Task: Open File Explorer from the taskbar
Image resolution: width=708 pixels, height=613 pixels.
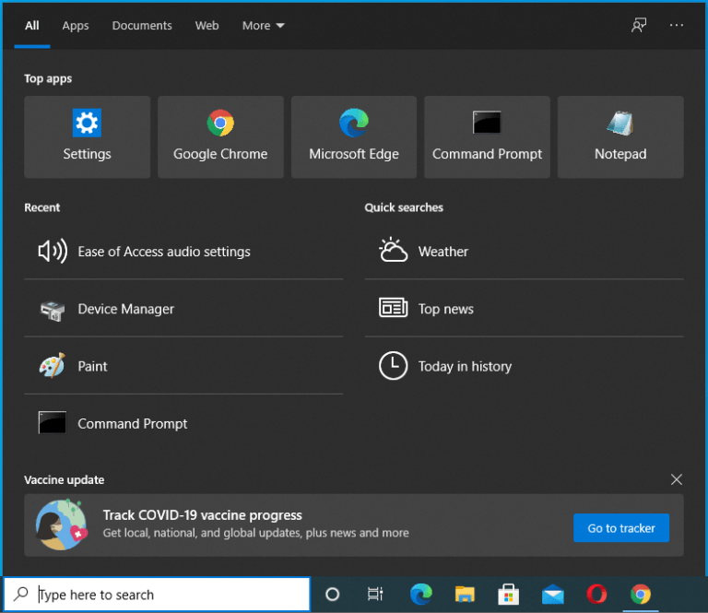Action: (x=465, y=595)
